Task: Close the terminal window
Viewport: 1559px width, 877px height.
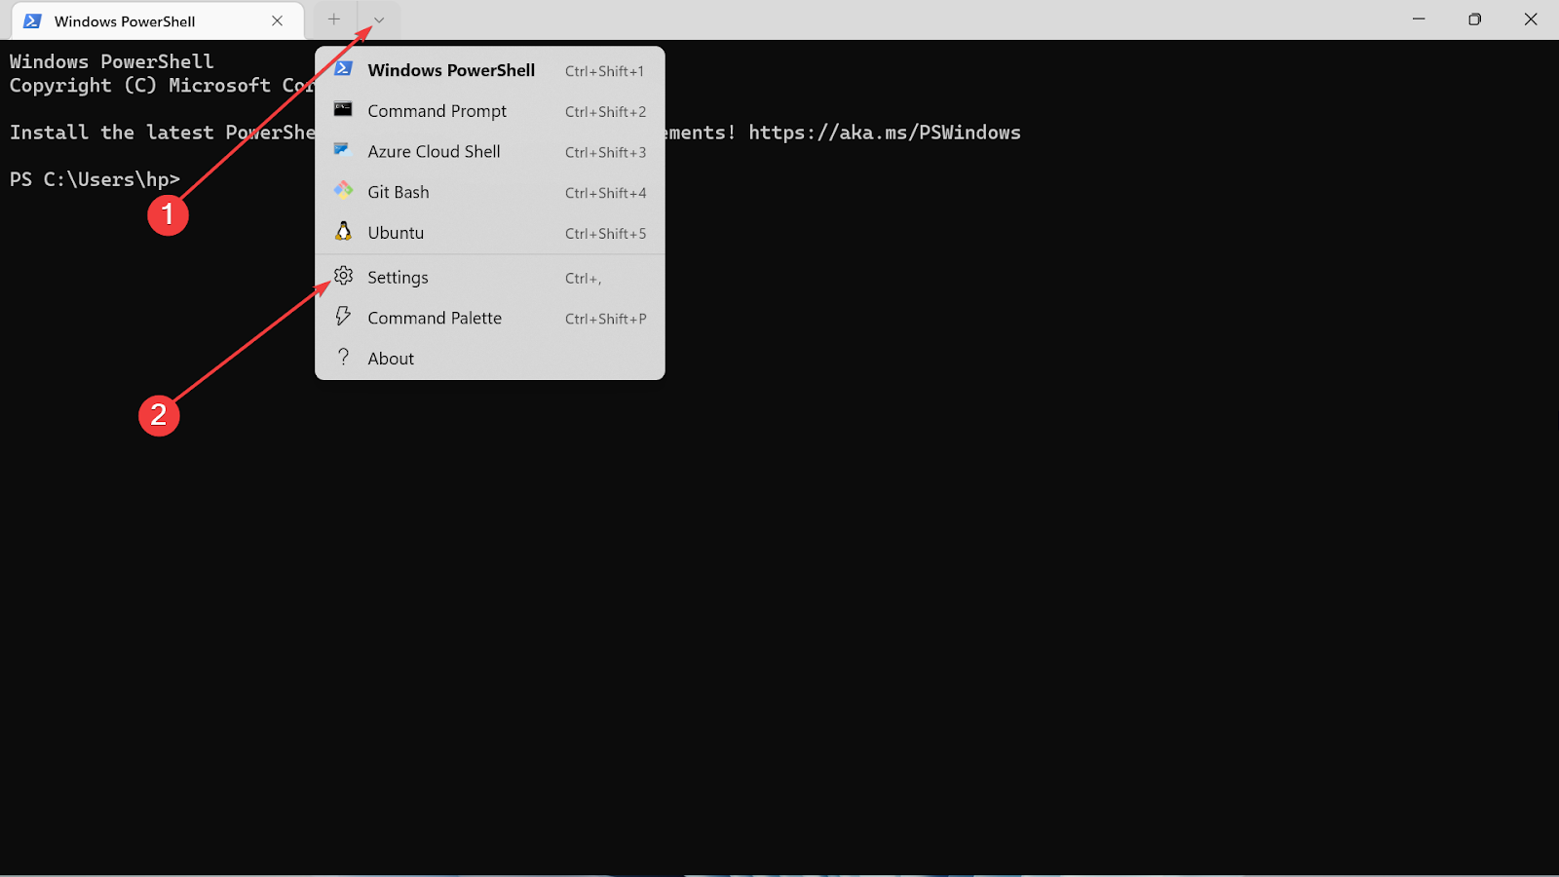Action: pos(1531,19)
